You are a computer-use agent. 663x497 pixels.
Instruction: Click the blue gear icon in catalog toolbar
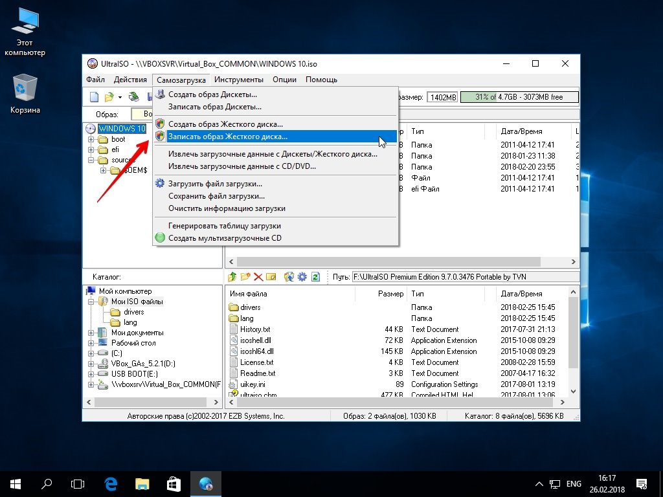[302, 277]
